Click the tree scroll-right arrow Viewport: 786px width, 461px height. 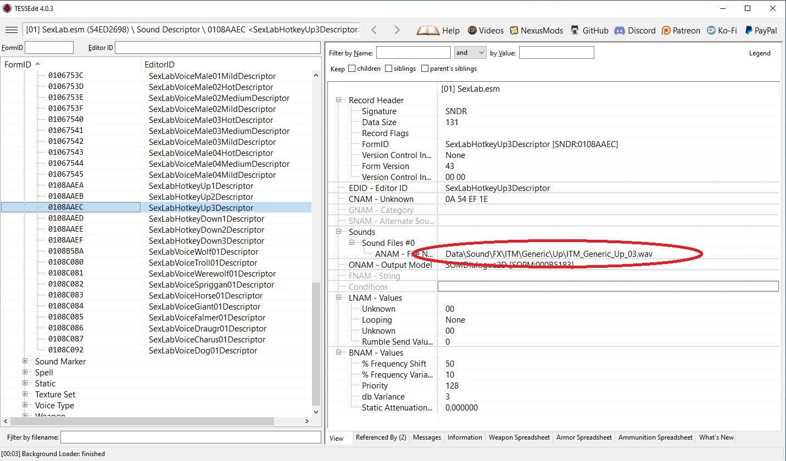click(307, 421)
